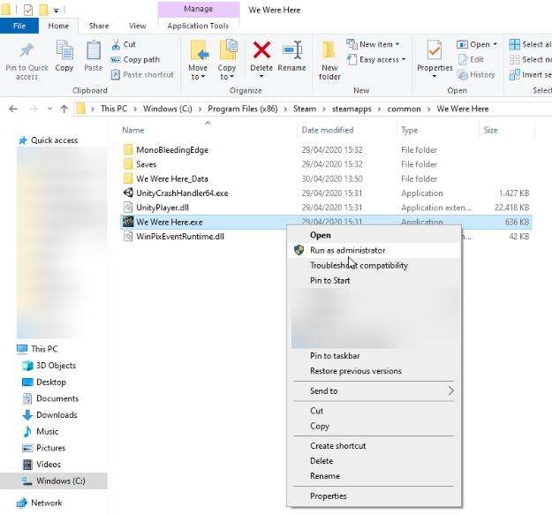Sort by the Name column header
This screenshot has width=552, height=515.
click(x=133, y=130)
